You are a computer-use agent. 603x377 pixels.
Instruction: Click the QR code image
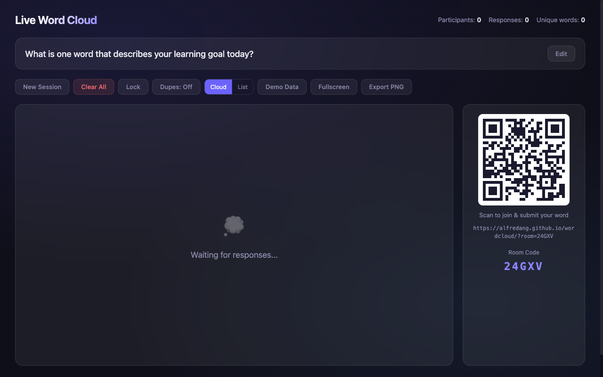(524, 160)
